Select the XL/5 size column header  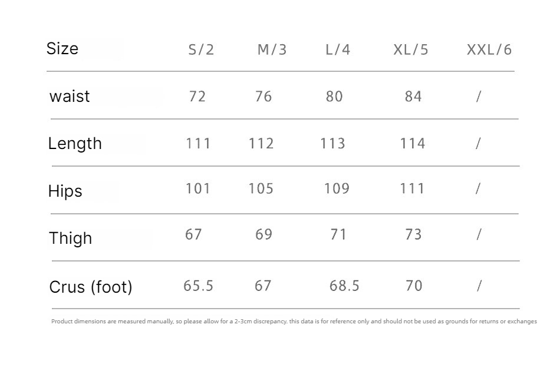pos(410,49)
